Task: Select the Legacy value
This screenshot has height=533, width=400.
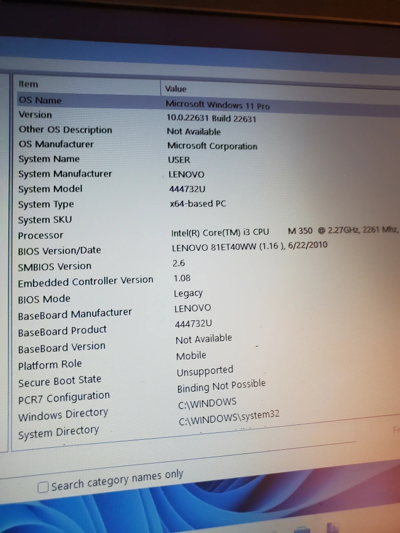Action: pyautogui.click(x=188, y=293)
